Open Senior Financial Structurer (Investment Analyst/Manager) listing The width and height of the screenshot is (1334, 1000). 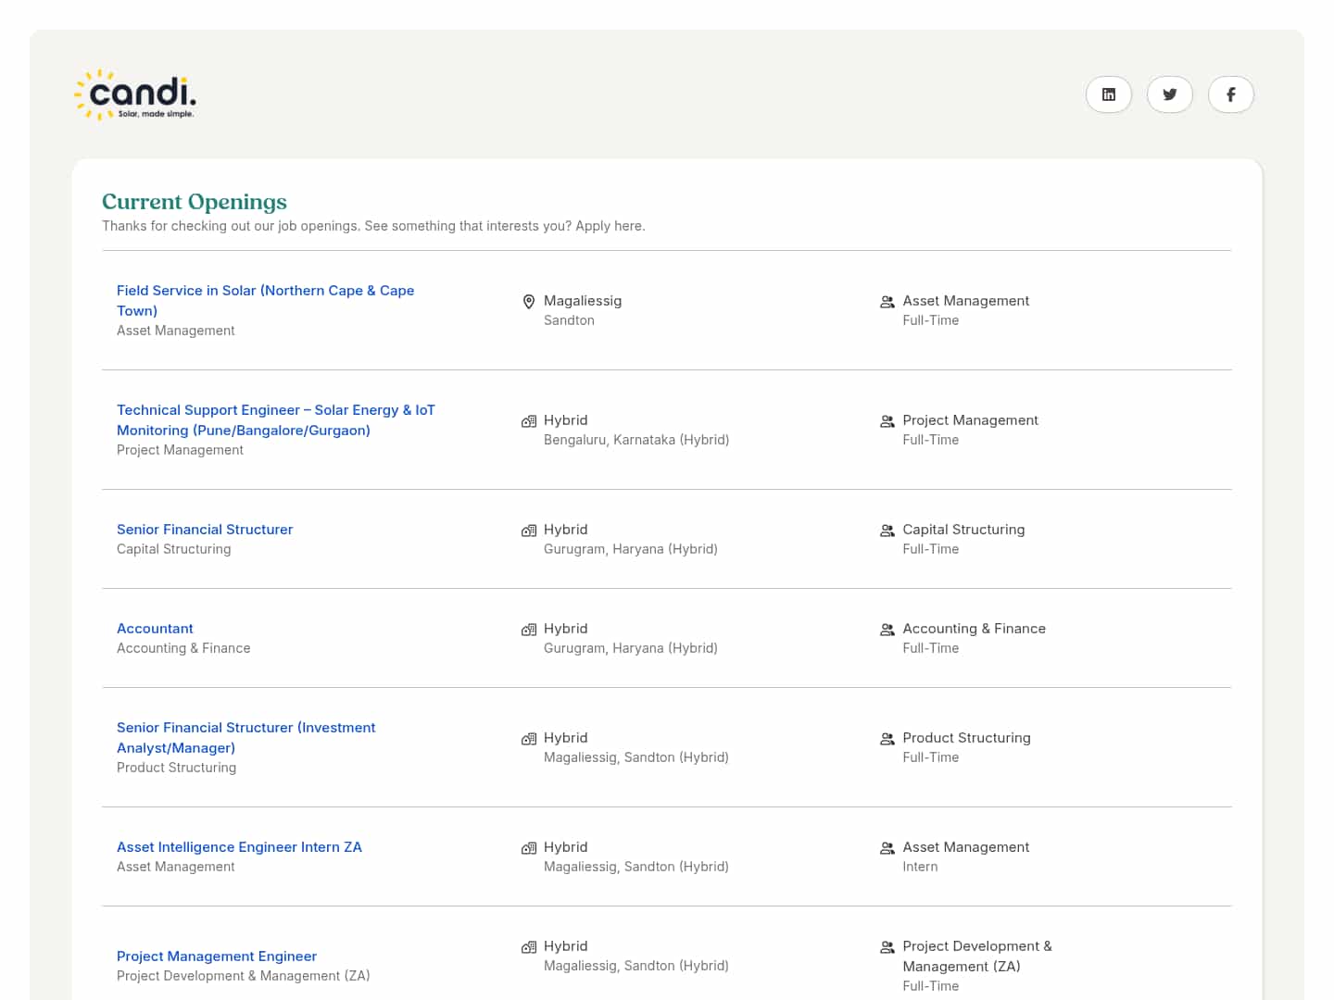(246, 737)
